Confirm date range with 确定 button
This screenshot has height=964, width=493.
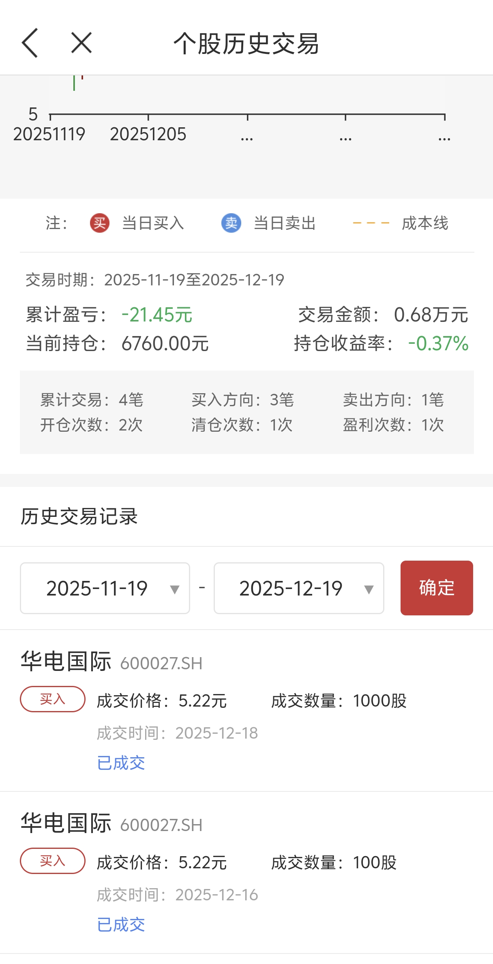(437, 588)
